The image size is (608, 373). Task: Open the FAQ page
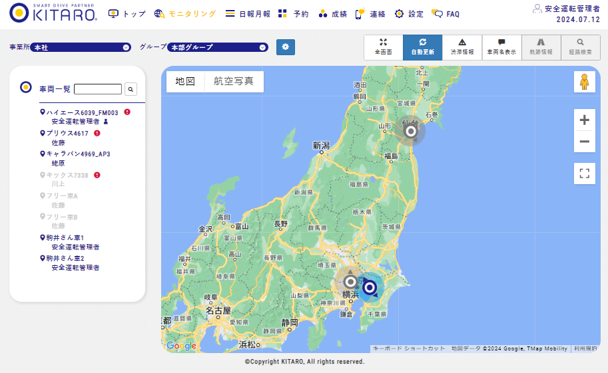(446, 14)
